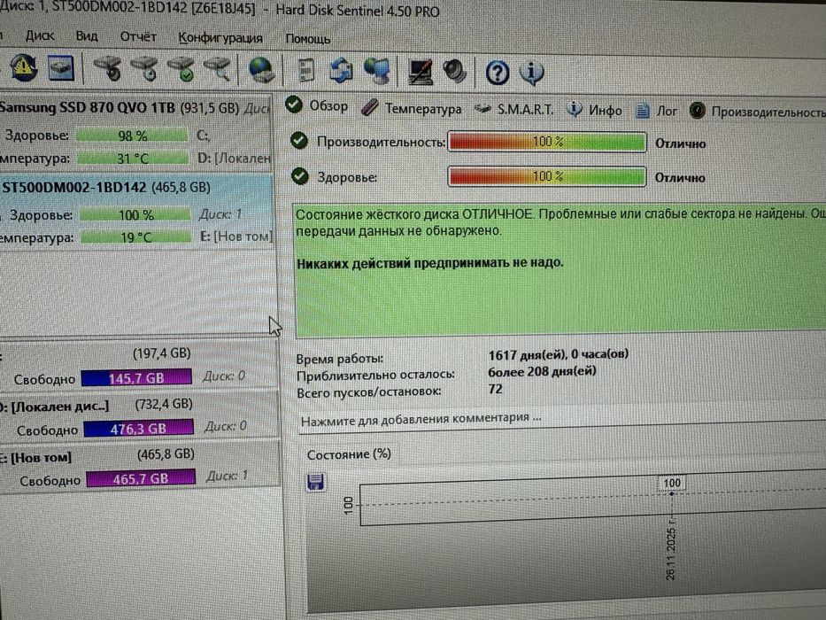Click the D: [Локален label in disk list

point(234,159)
